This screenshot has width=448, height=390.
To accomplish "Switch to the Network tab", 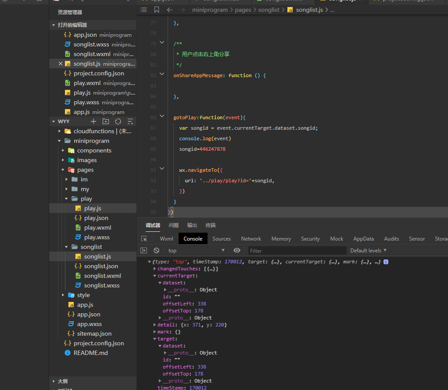I will [x=251, y=239].
